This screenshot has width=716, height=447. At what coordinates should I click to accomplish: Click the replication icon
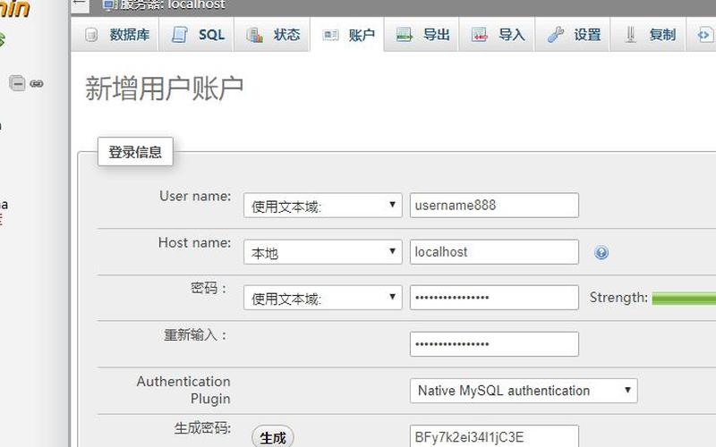[x=631, y=35]
